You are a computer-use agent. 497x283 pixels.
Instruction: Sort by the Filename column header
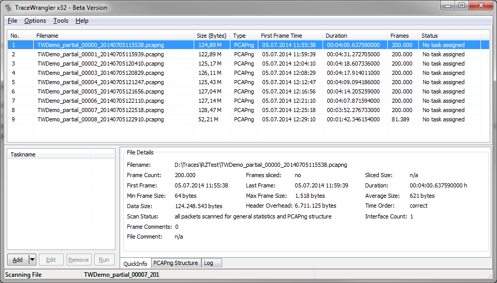coord(113,36)
